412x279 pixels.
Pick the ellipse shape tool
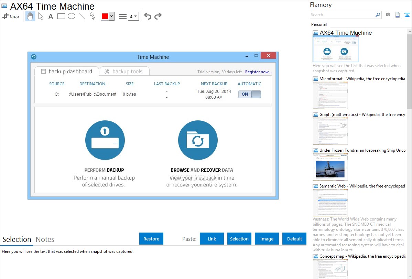point(72,16)
